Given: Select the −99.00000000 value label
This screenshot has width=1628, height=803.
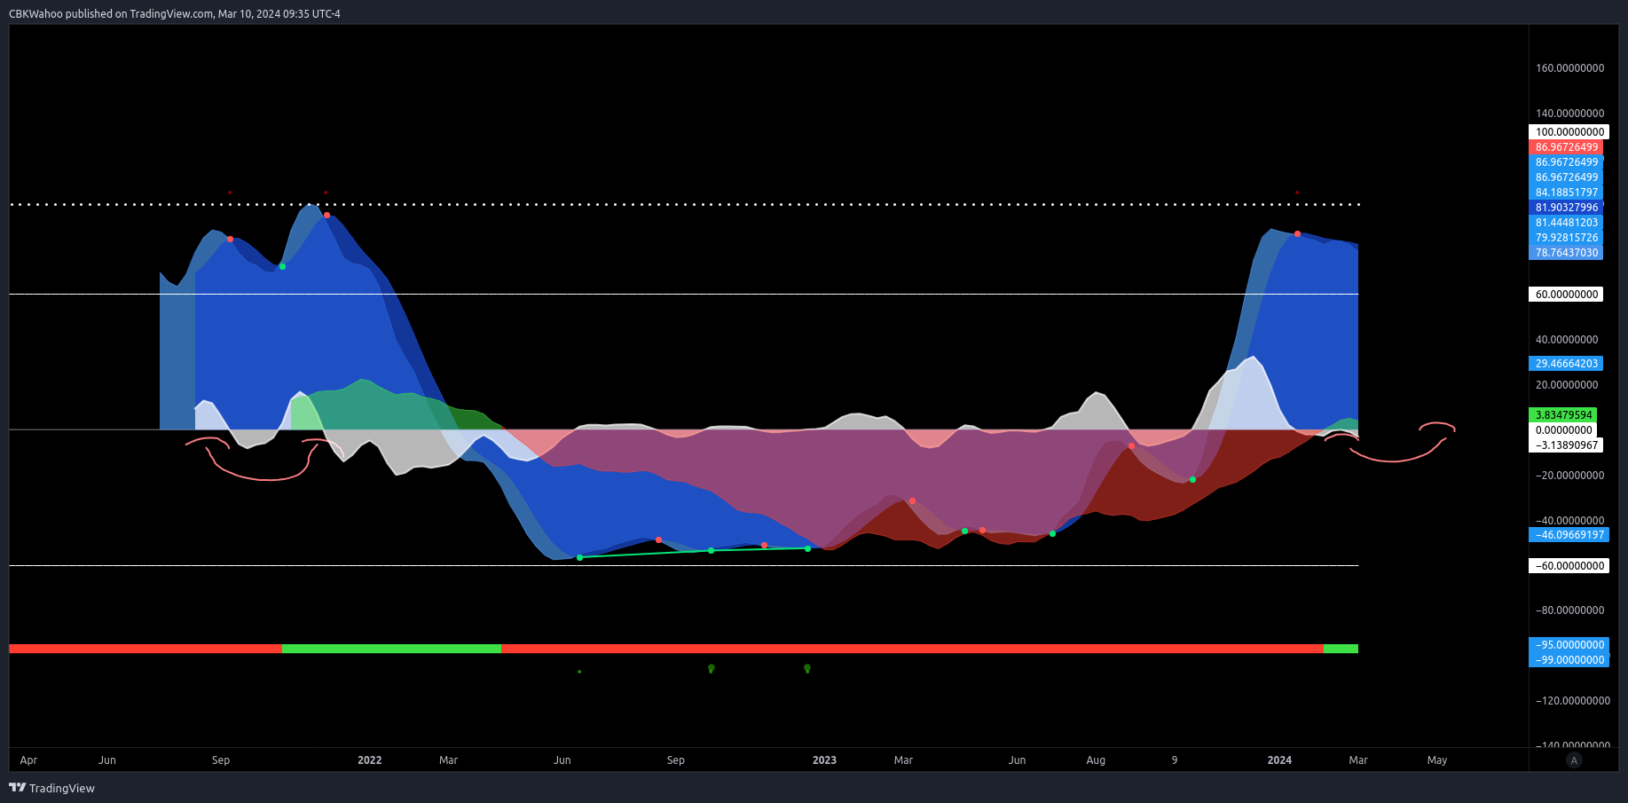Looking at the screenshot, I should point(1569,660).
